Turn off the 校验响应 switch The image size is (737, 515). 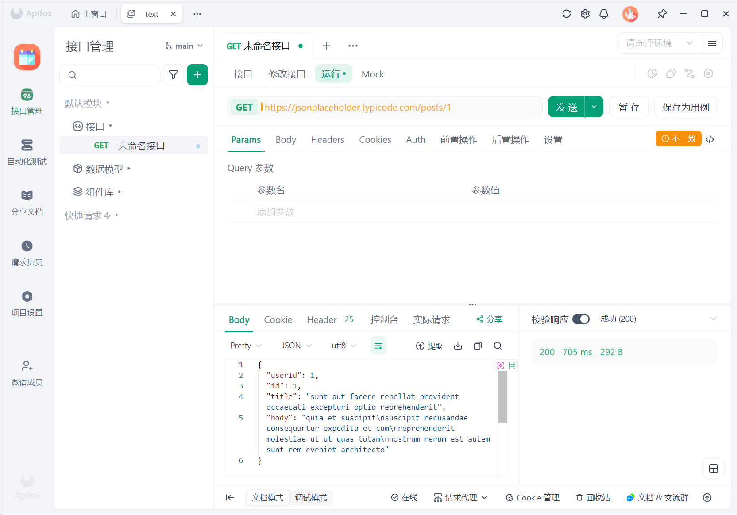[x=581, y=319]
